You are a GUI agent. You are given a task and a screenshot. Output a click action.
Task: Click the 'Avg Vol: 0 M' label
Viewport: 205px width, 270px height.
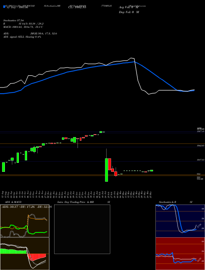pos(129,7)
